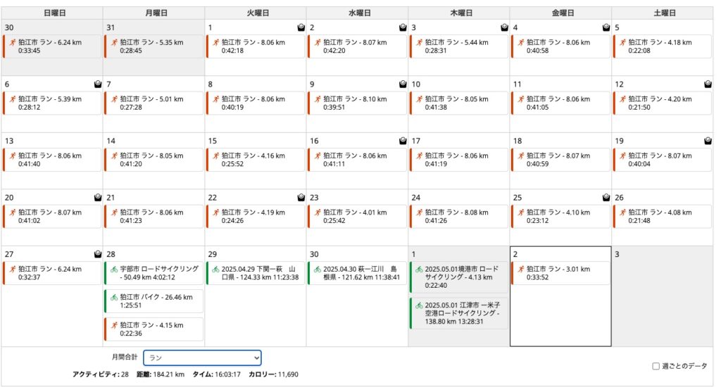Click the run icon on the 8.10 km 0:39:51 activity
The image size is (721, 387).
[318, 99]
